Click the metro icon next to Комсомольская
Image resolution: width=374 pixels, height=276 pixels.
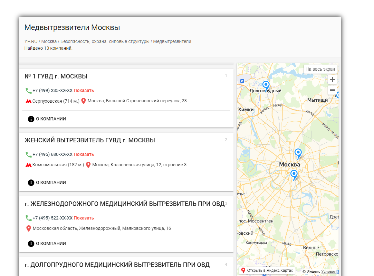click(x=28, y=165)
